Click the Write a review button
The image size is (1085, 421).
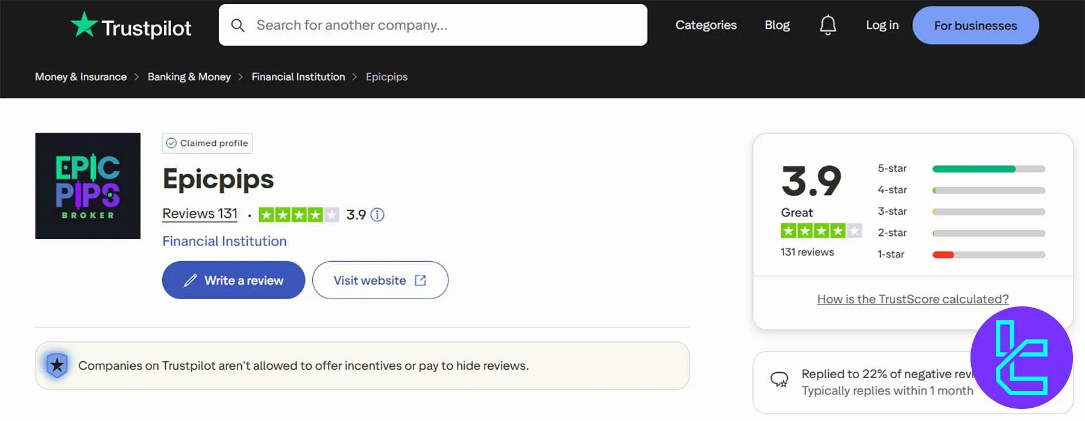[x=233, y=280]
